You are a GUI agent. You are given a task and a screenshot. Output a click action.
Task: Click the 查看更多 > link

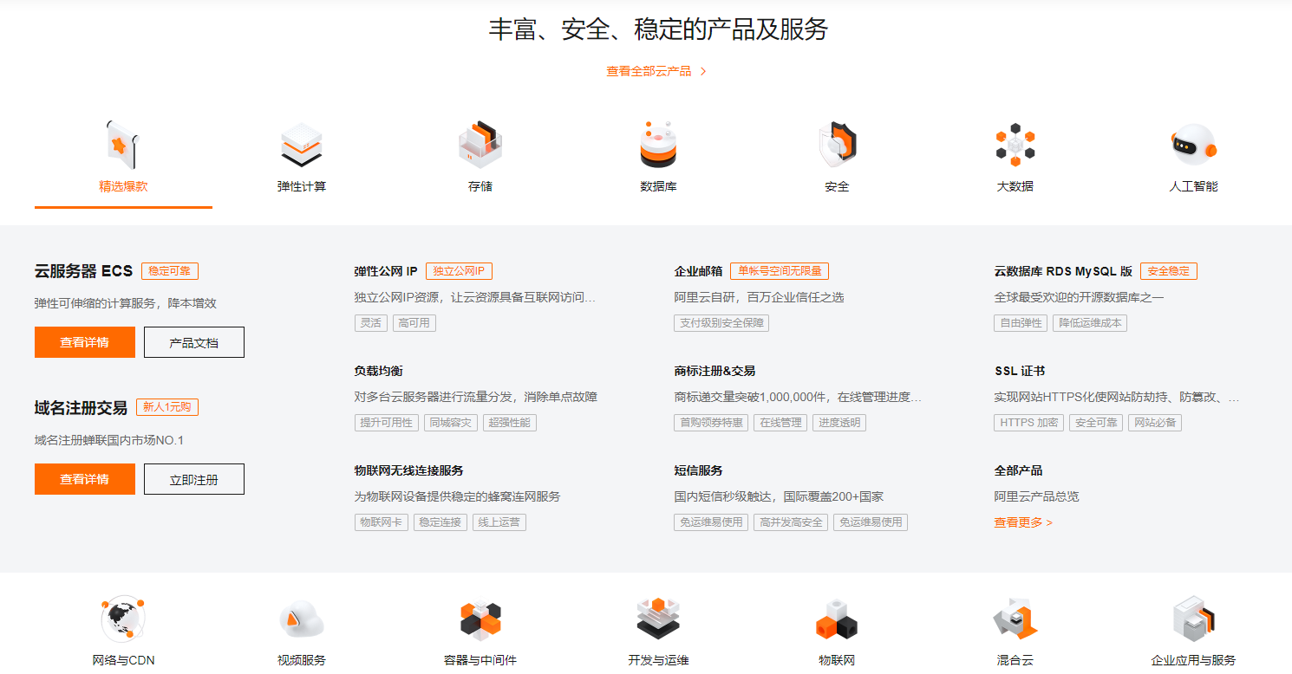[1023, 522]
